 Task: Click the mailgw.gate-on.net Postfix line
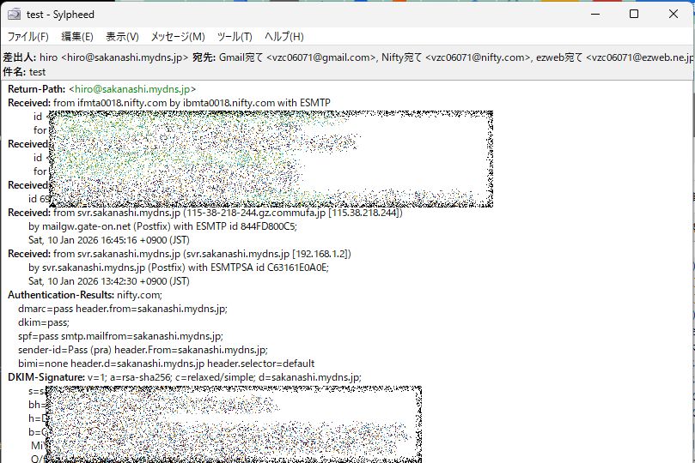pyautogui.click(x=162, y=226)
